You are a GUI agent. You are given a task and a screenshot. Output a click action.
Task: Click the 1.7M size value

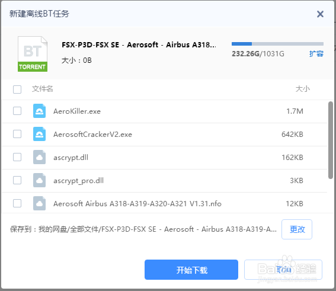(x=295, y=111)
